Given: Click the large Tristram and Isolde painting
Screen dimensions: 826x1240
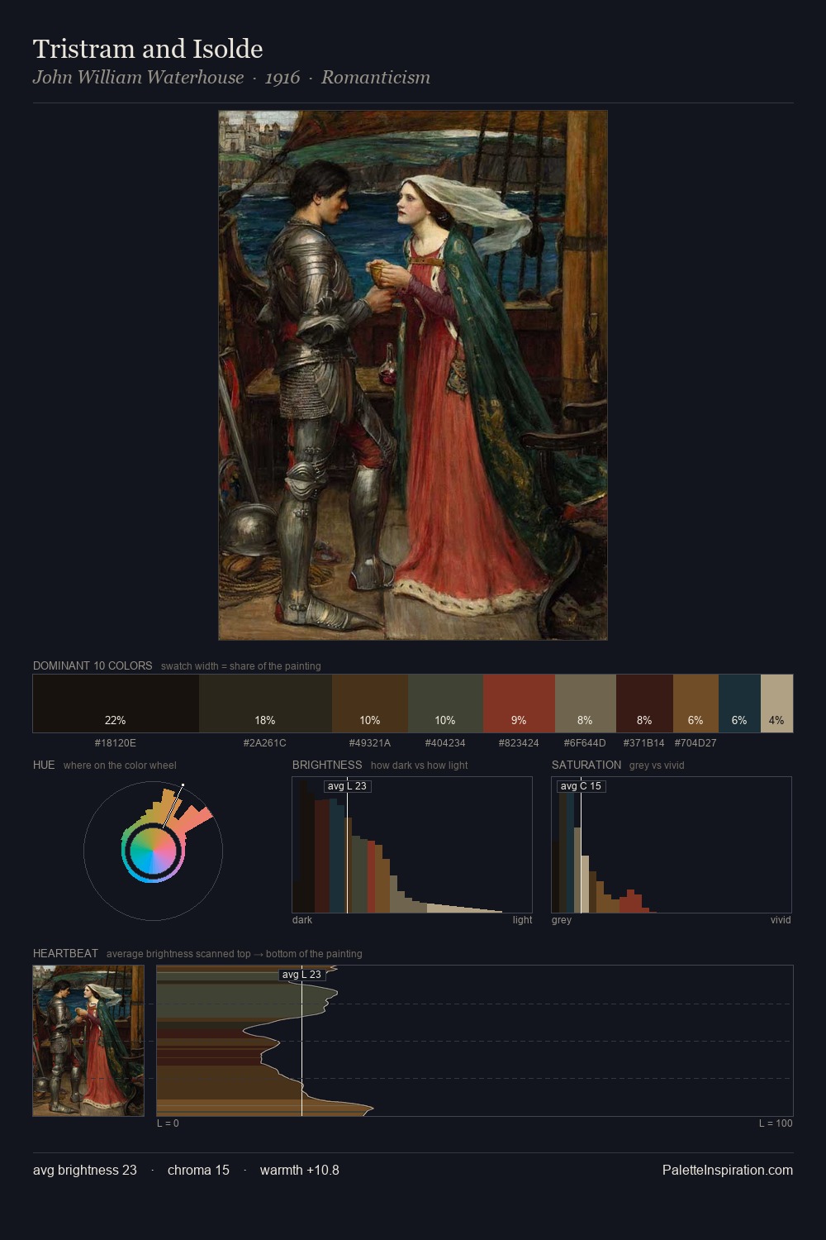Looking at the screenshot, I should tap(413, 375).
